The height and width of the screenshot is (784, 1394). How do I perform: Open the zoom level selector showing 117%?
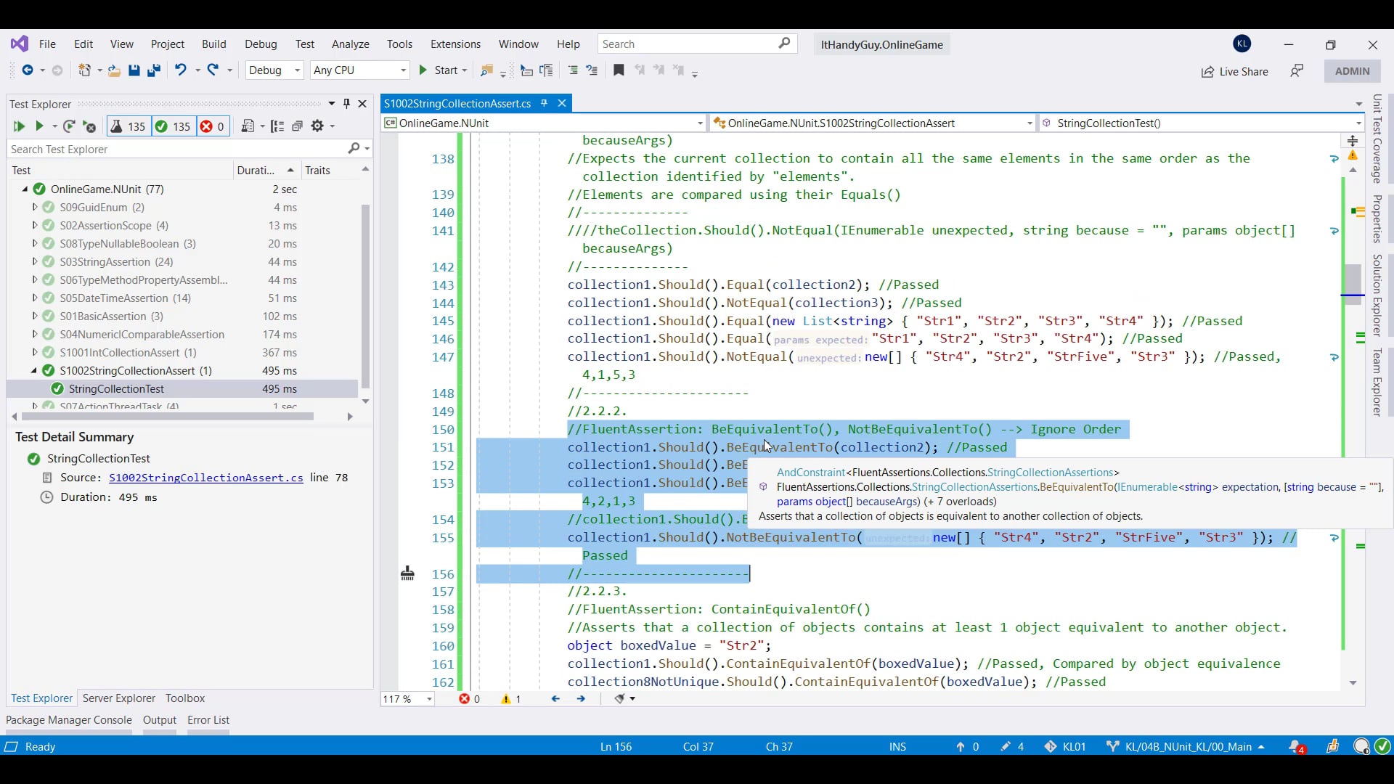[x=407, y=699]
